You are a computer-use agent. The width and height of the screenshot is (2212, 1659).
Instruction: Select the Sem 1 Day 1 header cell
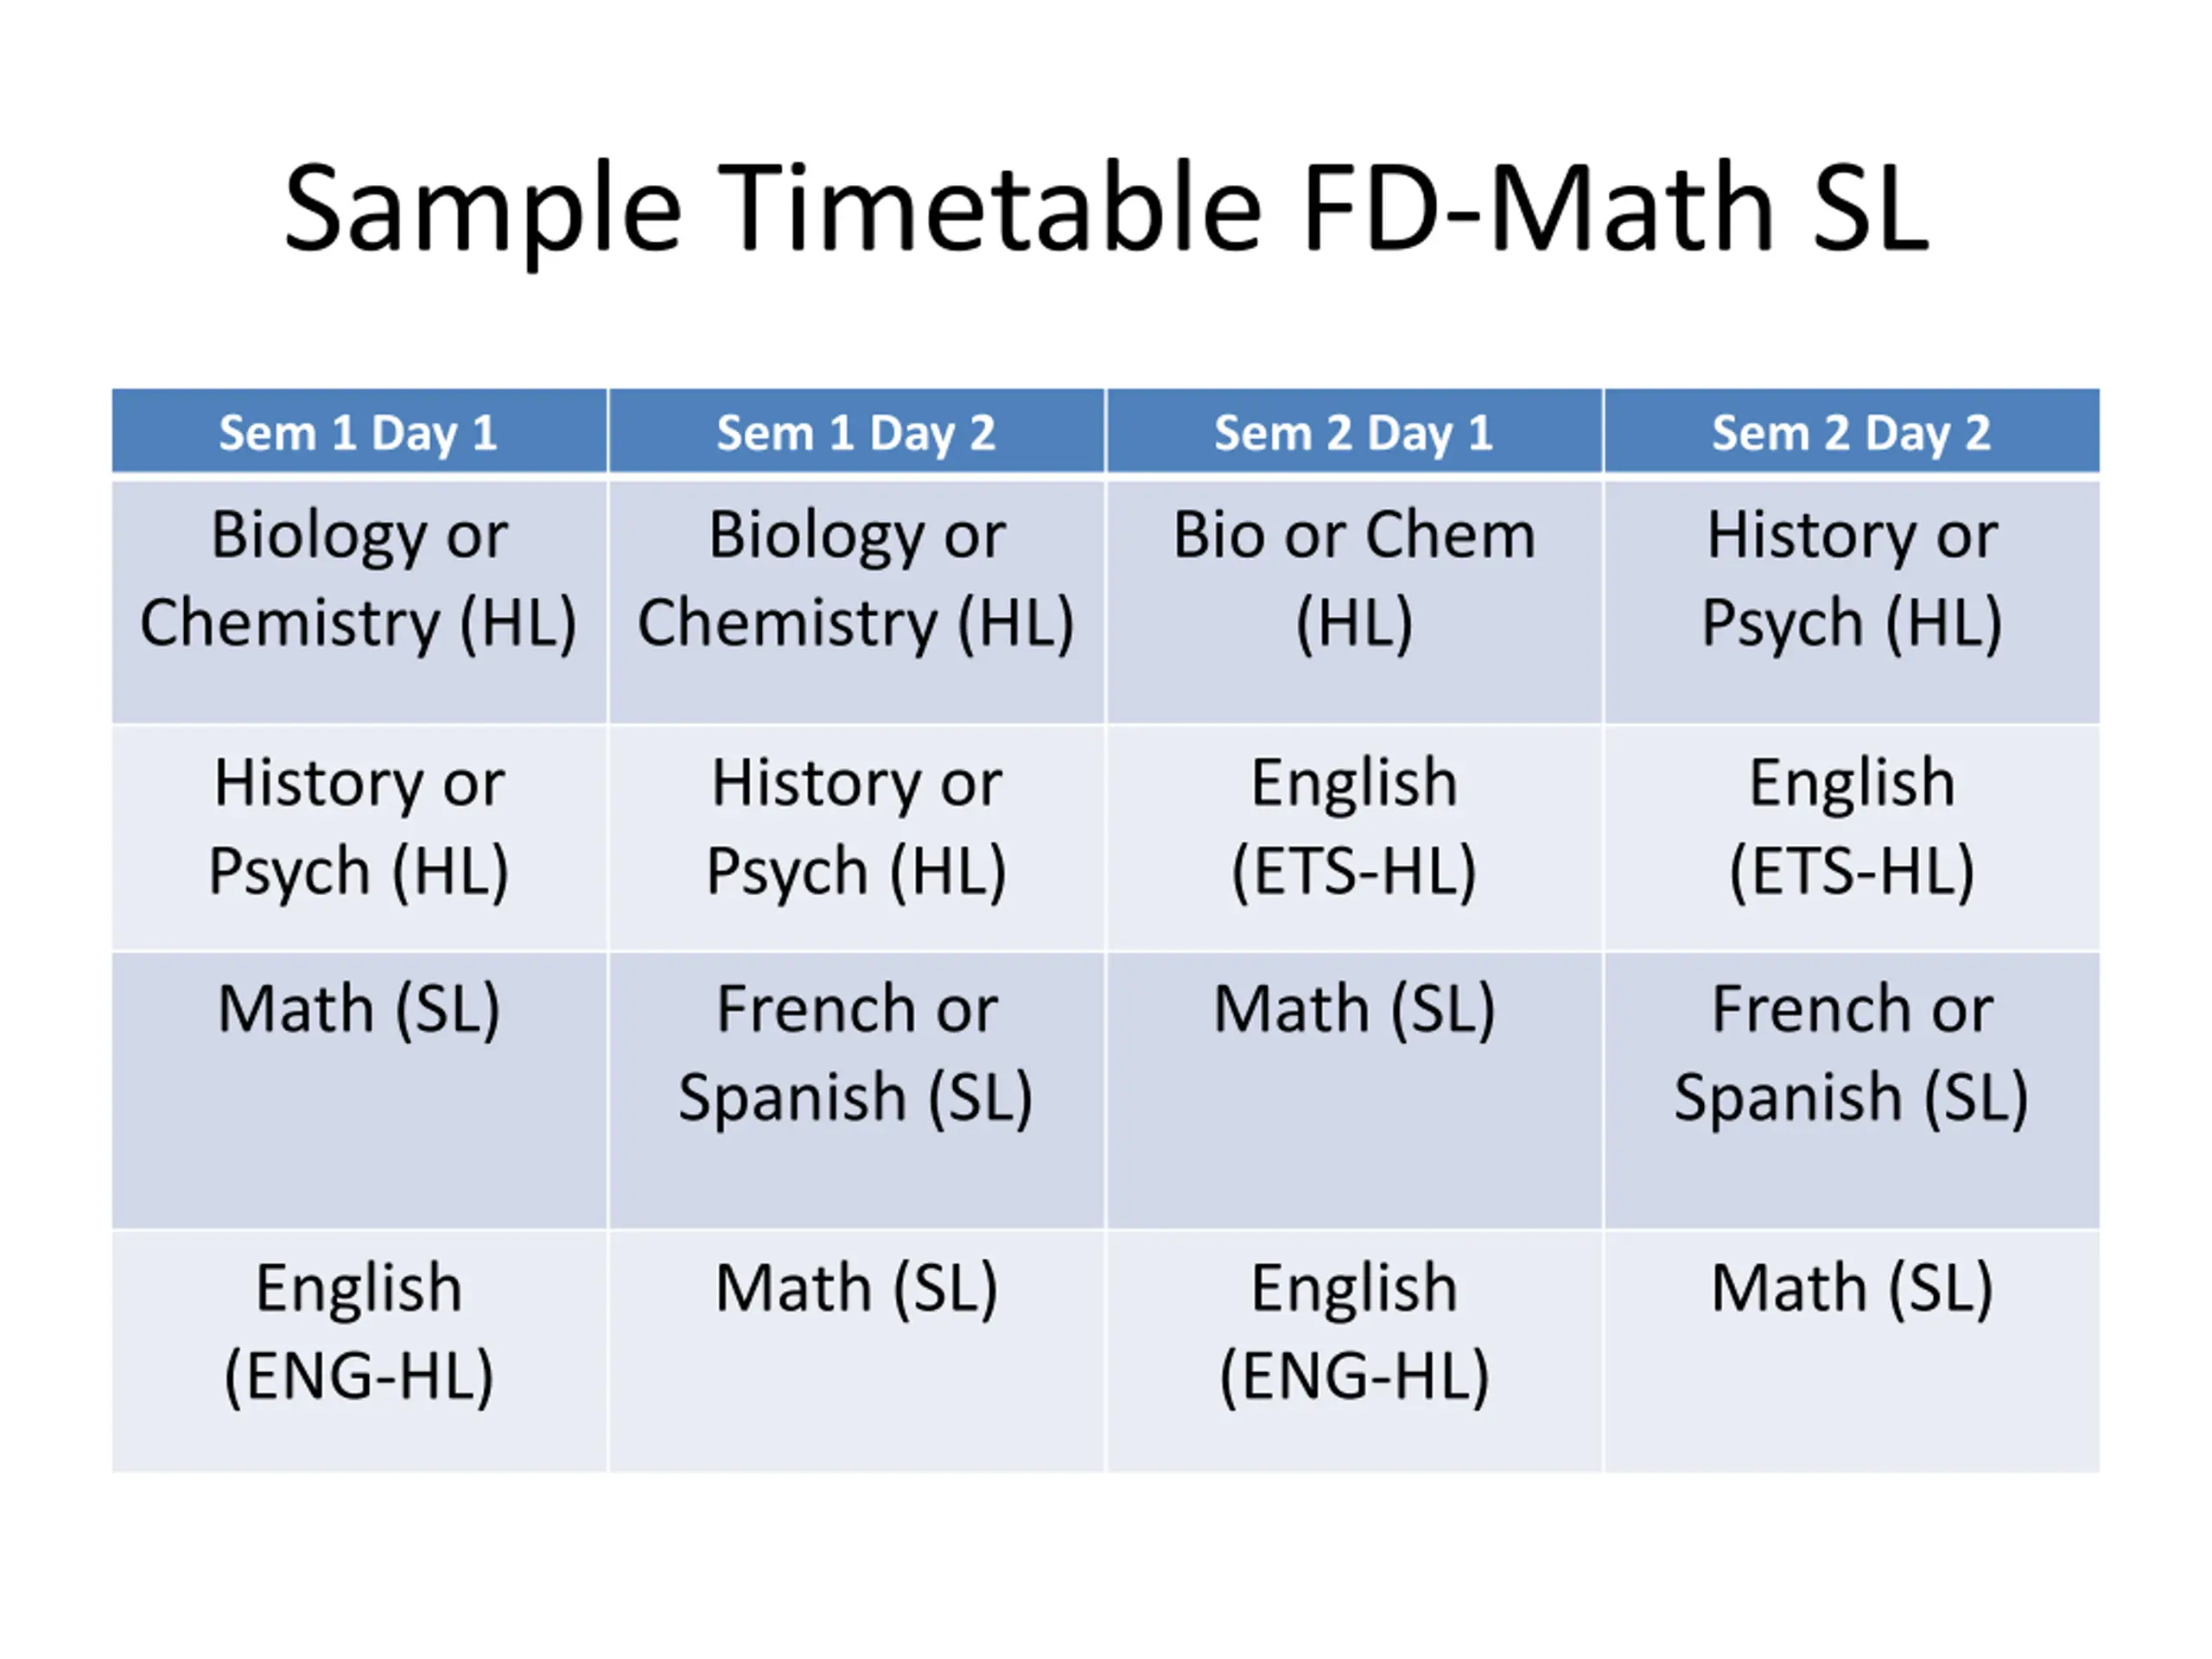(x=359, y=431)
